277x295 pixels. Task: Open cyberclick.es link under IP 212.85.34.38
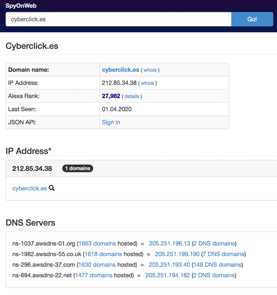[x=30, y=188]
